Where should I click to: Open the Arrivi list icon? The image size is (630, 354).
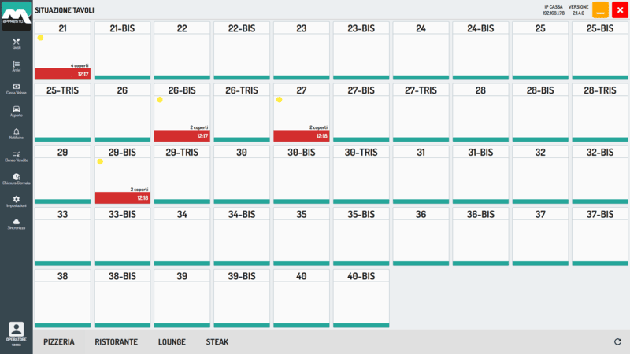pos(16,66)
